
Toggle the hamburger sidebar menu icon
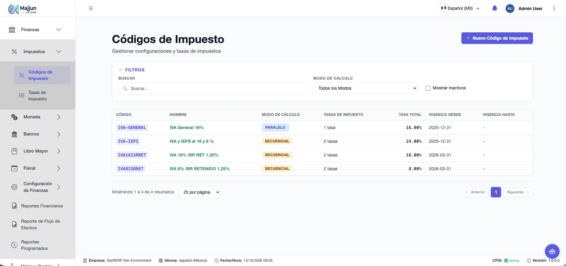pyautogui.click(x=91, y=8)
